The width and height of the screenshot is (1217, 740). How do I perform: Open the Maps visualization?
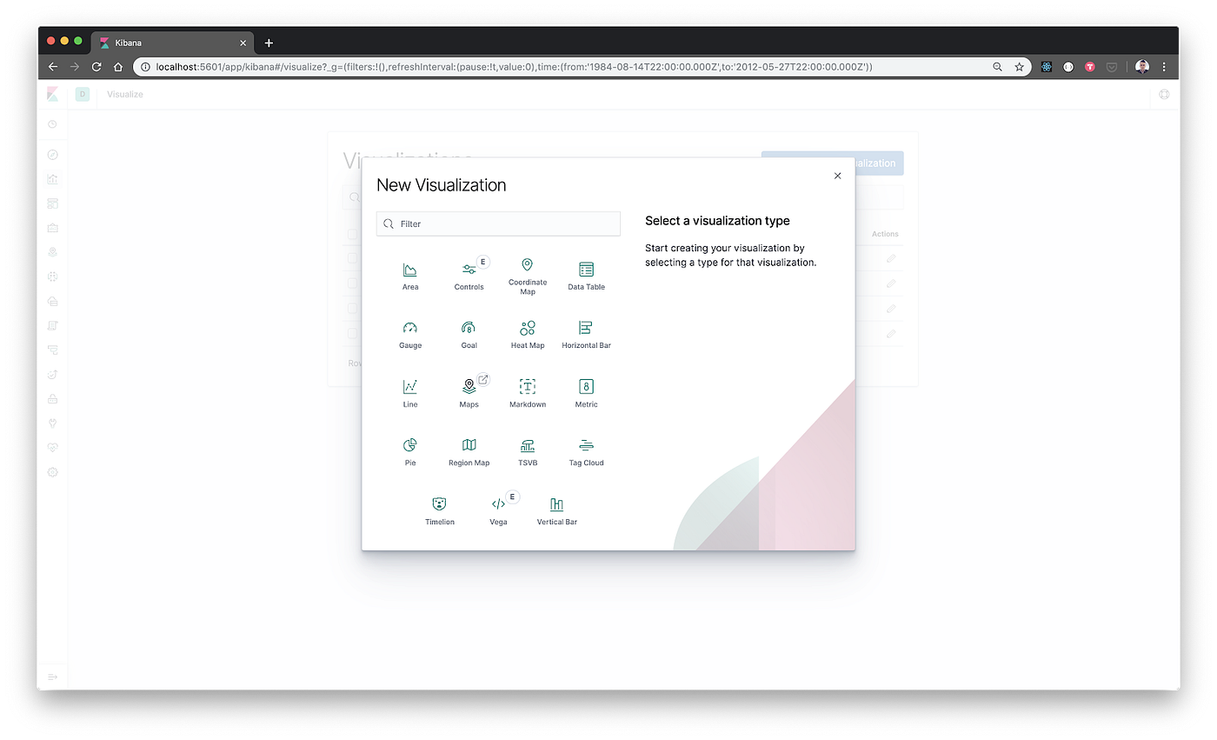(469, 393)
